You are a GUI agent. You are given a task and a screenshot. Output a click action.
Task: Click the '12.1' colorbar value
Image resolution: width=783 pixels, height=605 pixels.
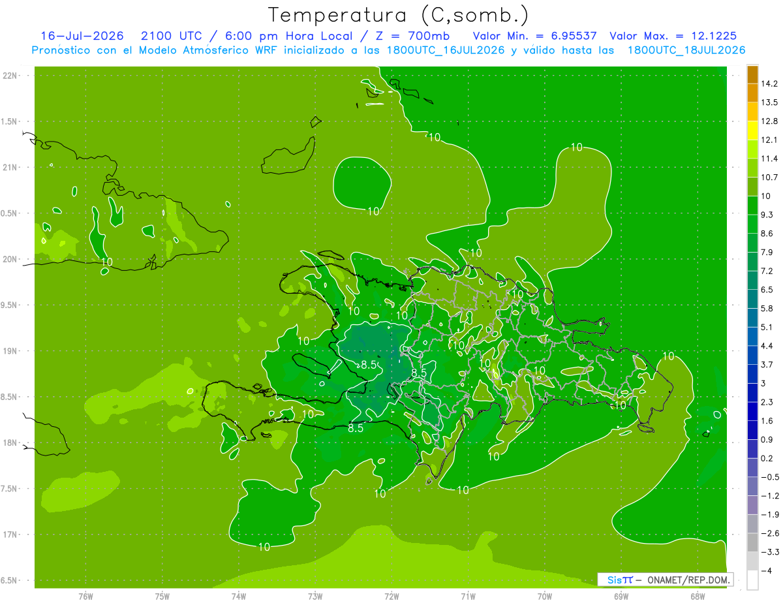coord(770,140)
